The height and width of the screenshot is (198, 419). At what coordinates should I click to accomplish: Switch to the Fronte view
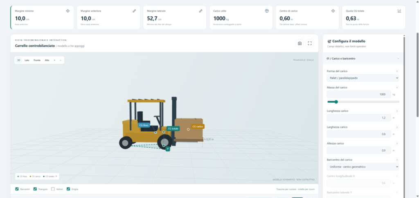click(37, 60)
